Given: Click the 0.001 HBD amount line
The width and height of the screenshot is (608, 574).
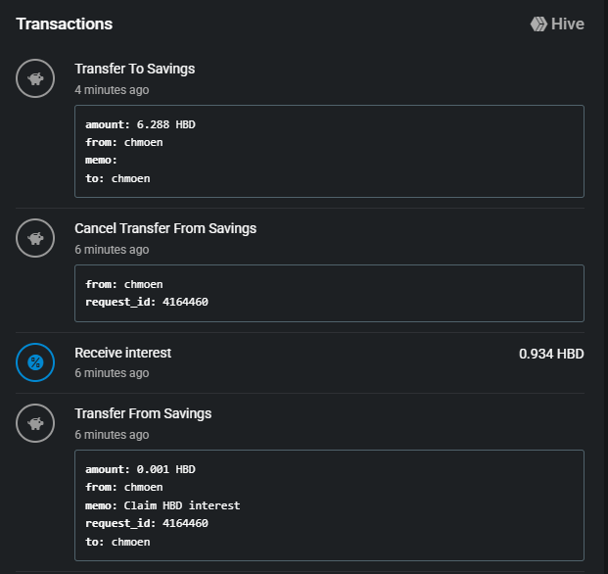Looking at the screenshot, I should click(140, 469).
